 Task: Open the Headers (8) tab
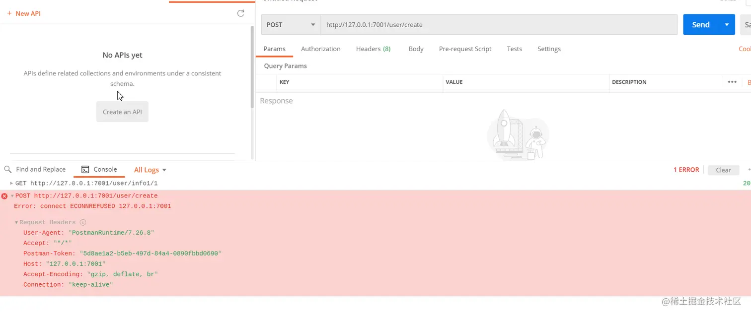[374, 49]
